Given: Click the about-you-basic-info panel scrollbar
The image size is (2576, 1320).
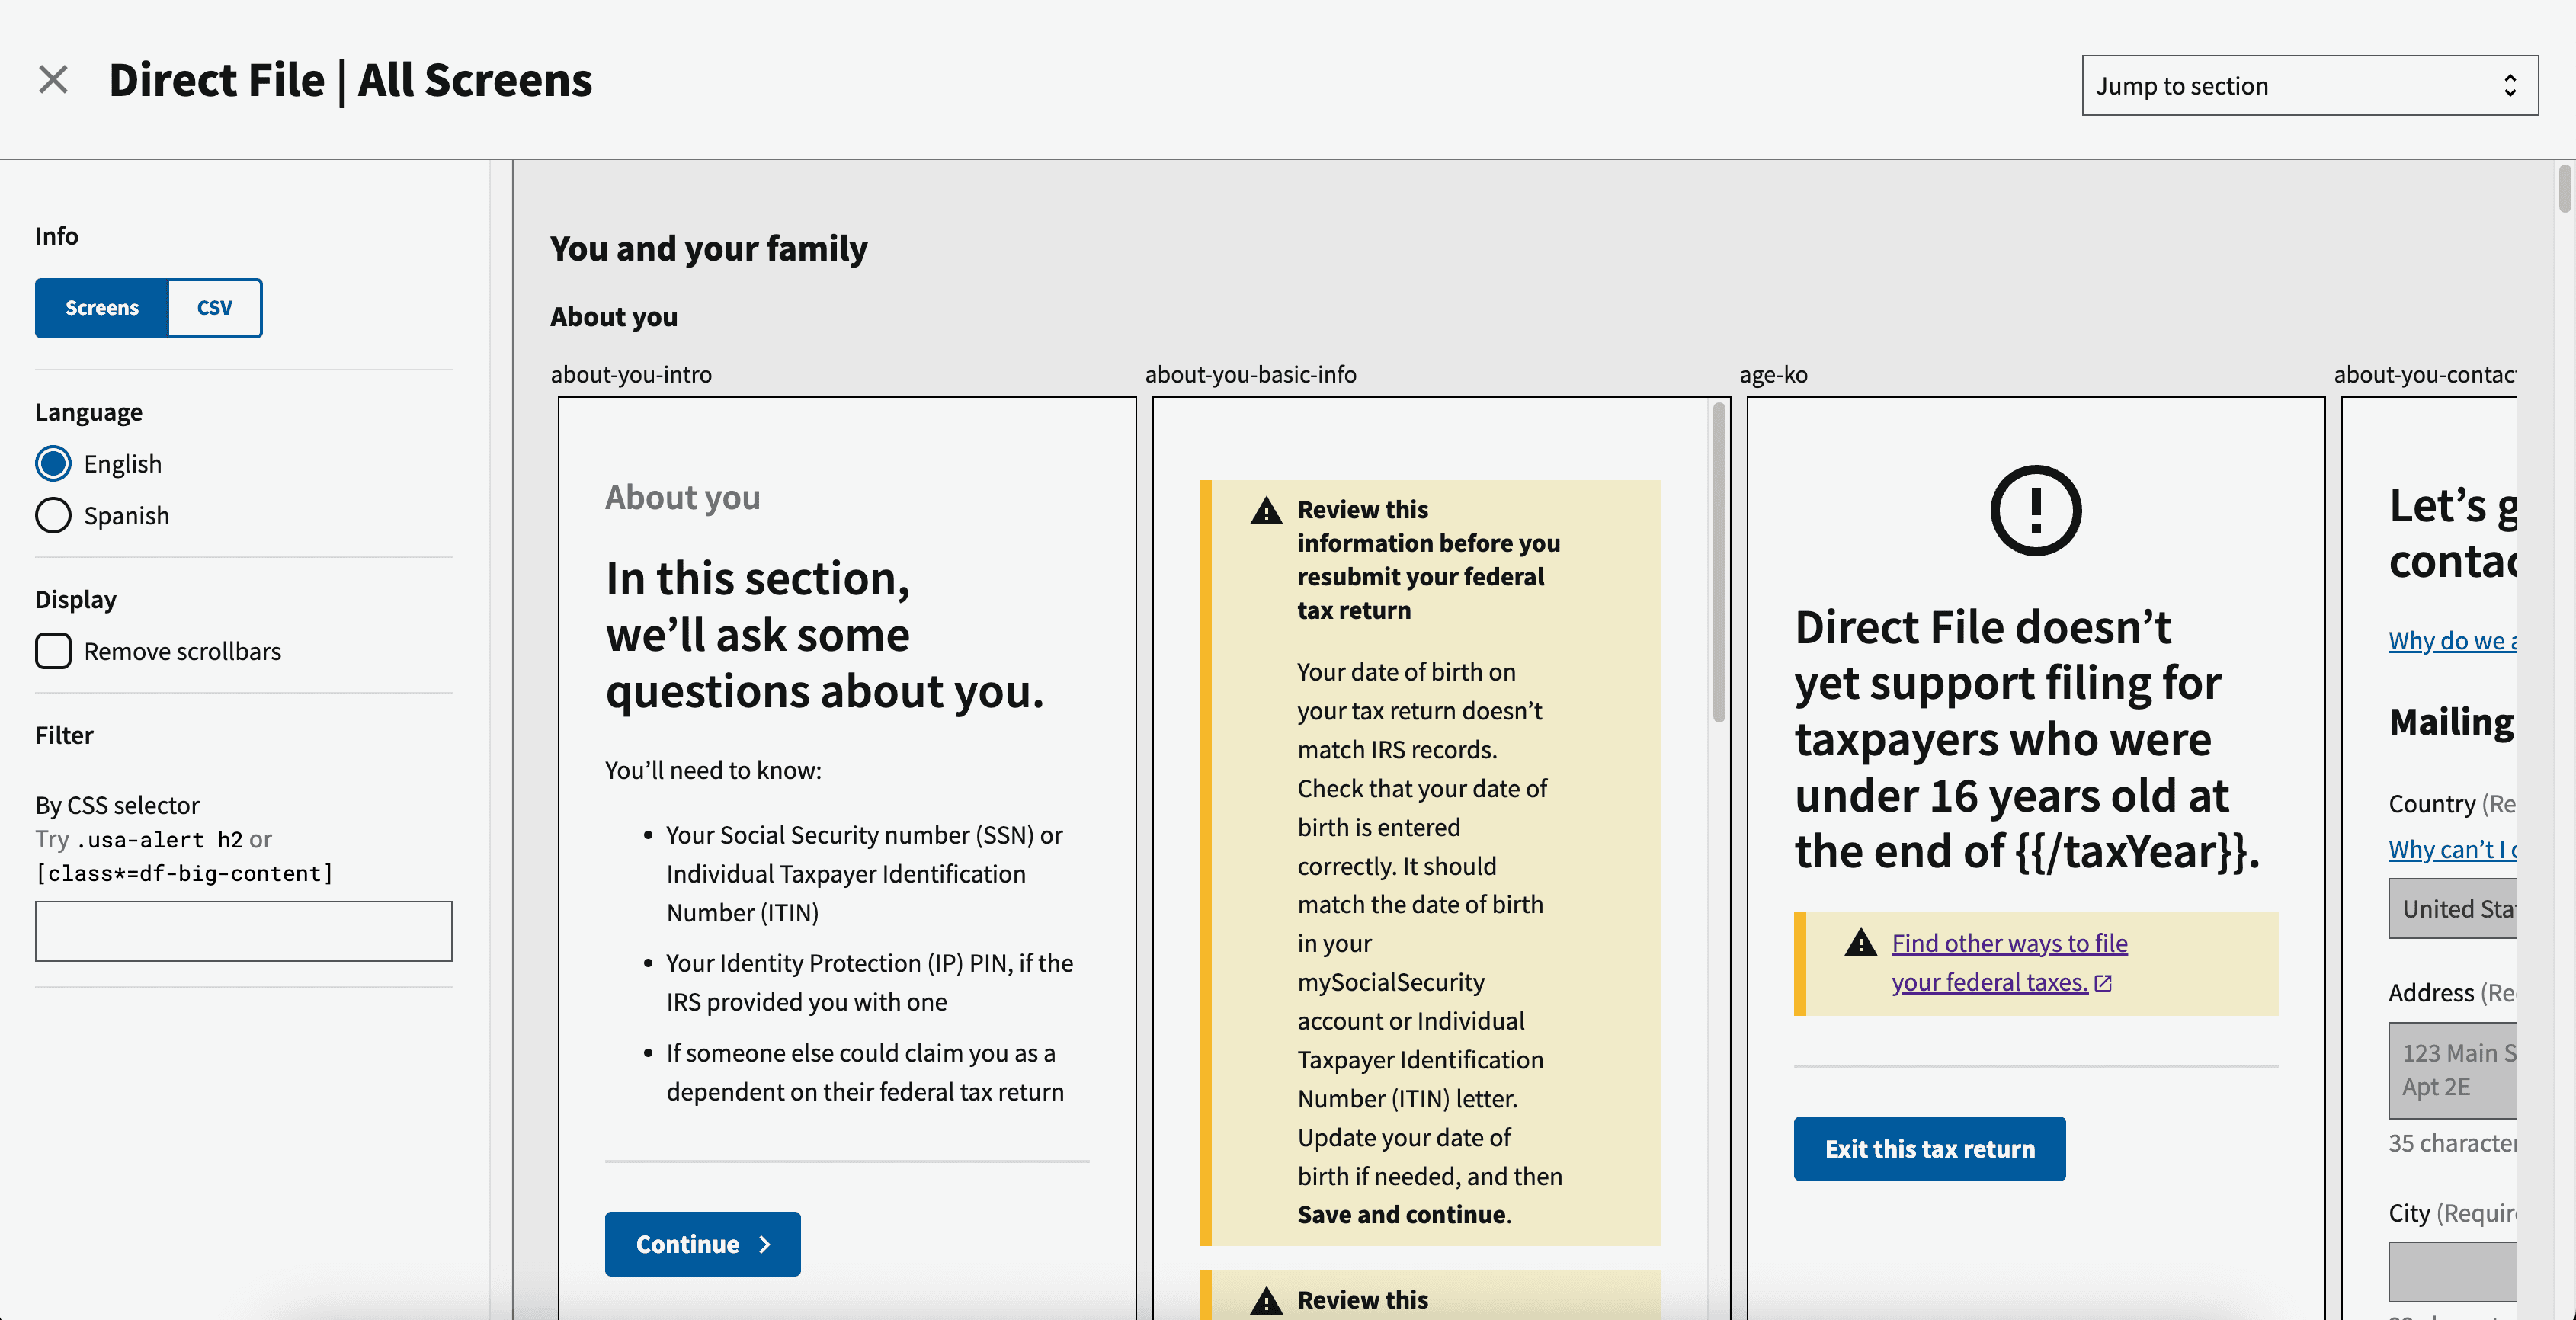Looking at the screenshot, I should tap(1719, 562).
